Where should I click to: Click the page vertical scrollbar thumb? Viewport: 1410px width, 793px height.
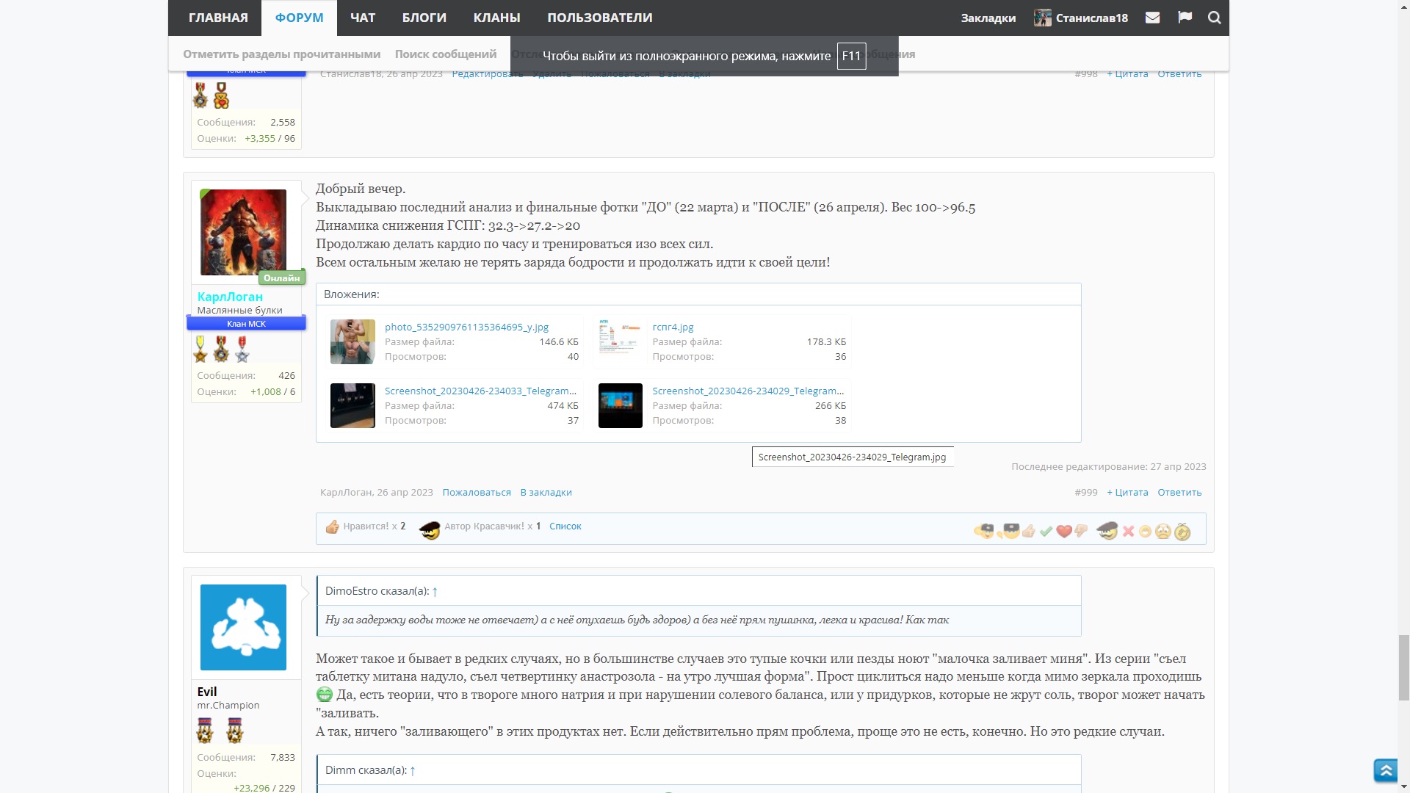1403,668
